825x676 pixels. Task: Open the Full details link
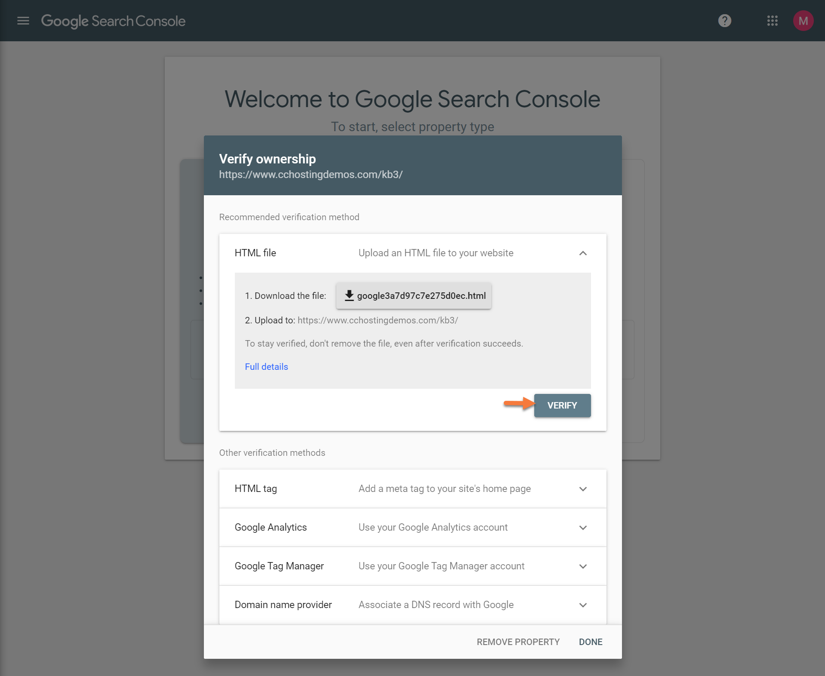pos(266,367)
